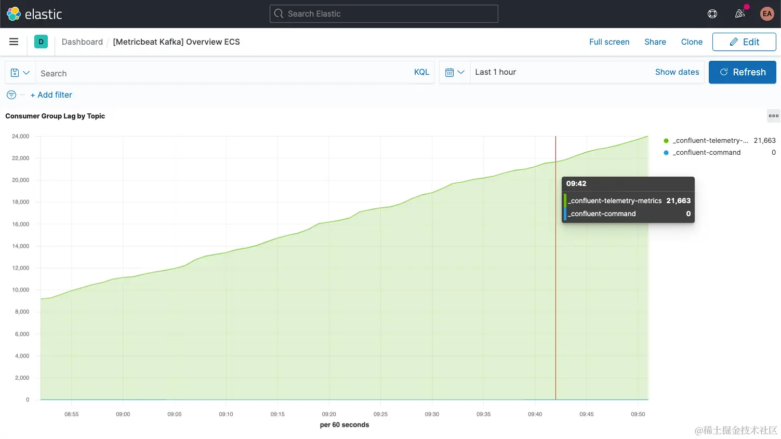This screenshot has width=781, height=439.
Task: Open the hamburger navigation menu
Action: (x=14, y=42)
